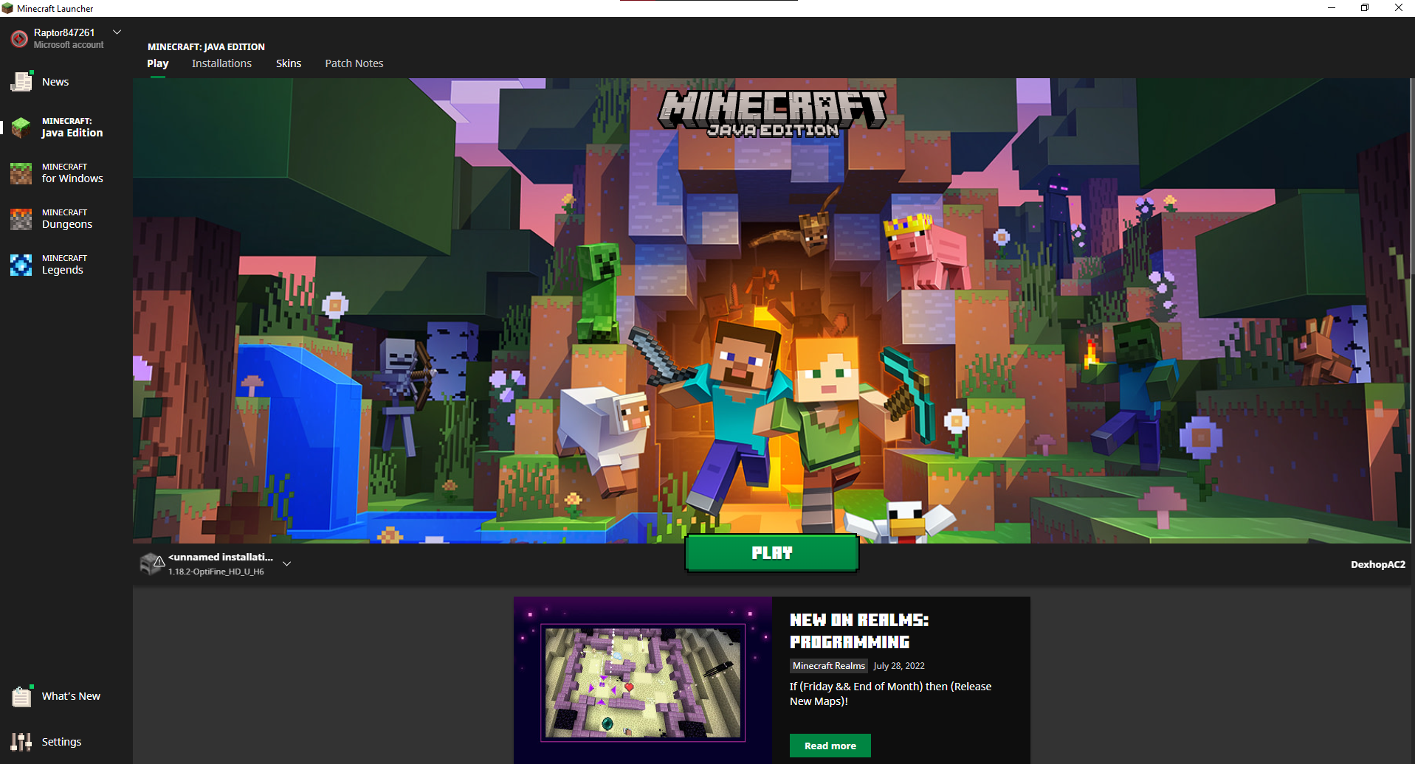Click the Microsoft account label

tap(69, 45)
